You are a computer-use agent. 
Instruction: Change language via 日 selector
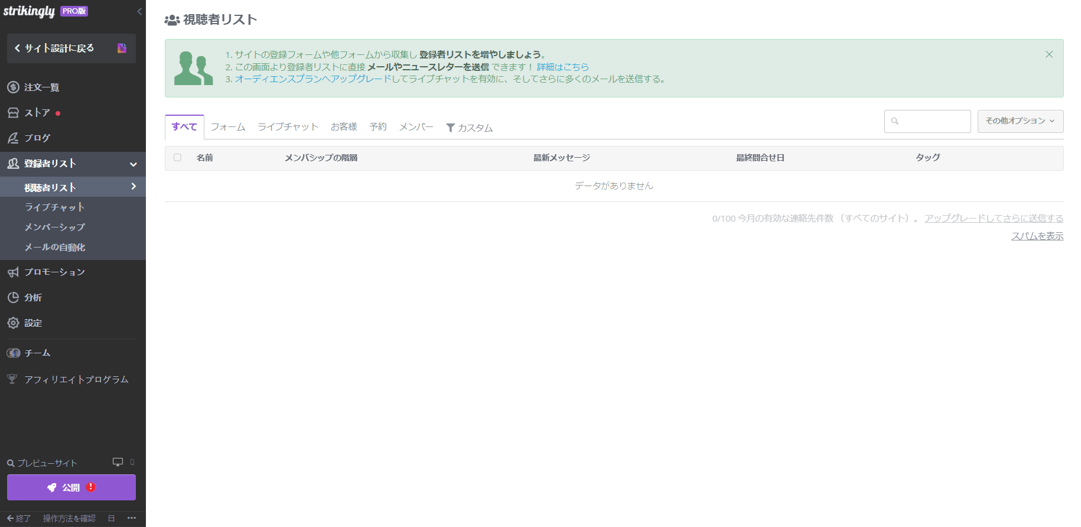point(111,518)
